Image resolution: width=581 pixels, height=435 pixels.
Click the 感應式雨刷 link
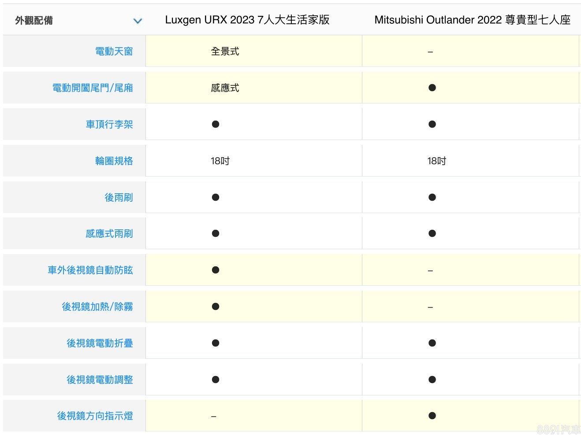tap(109, 234)
